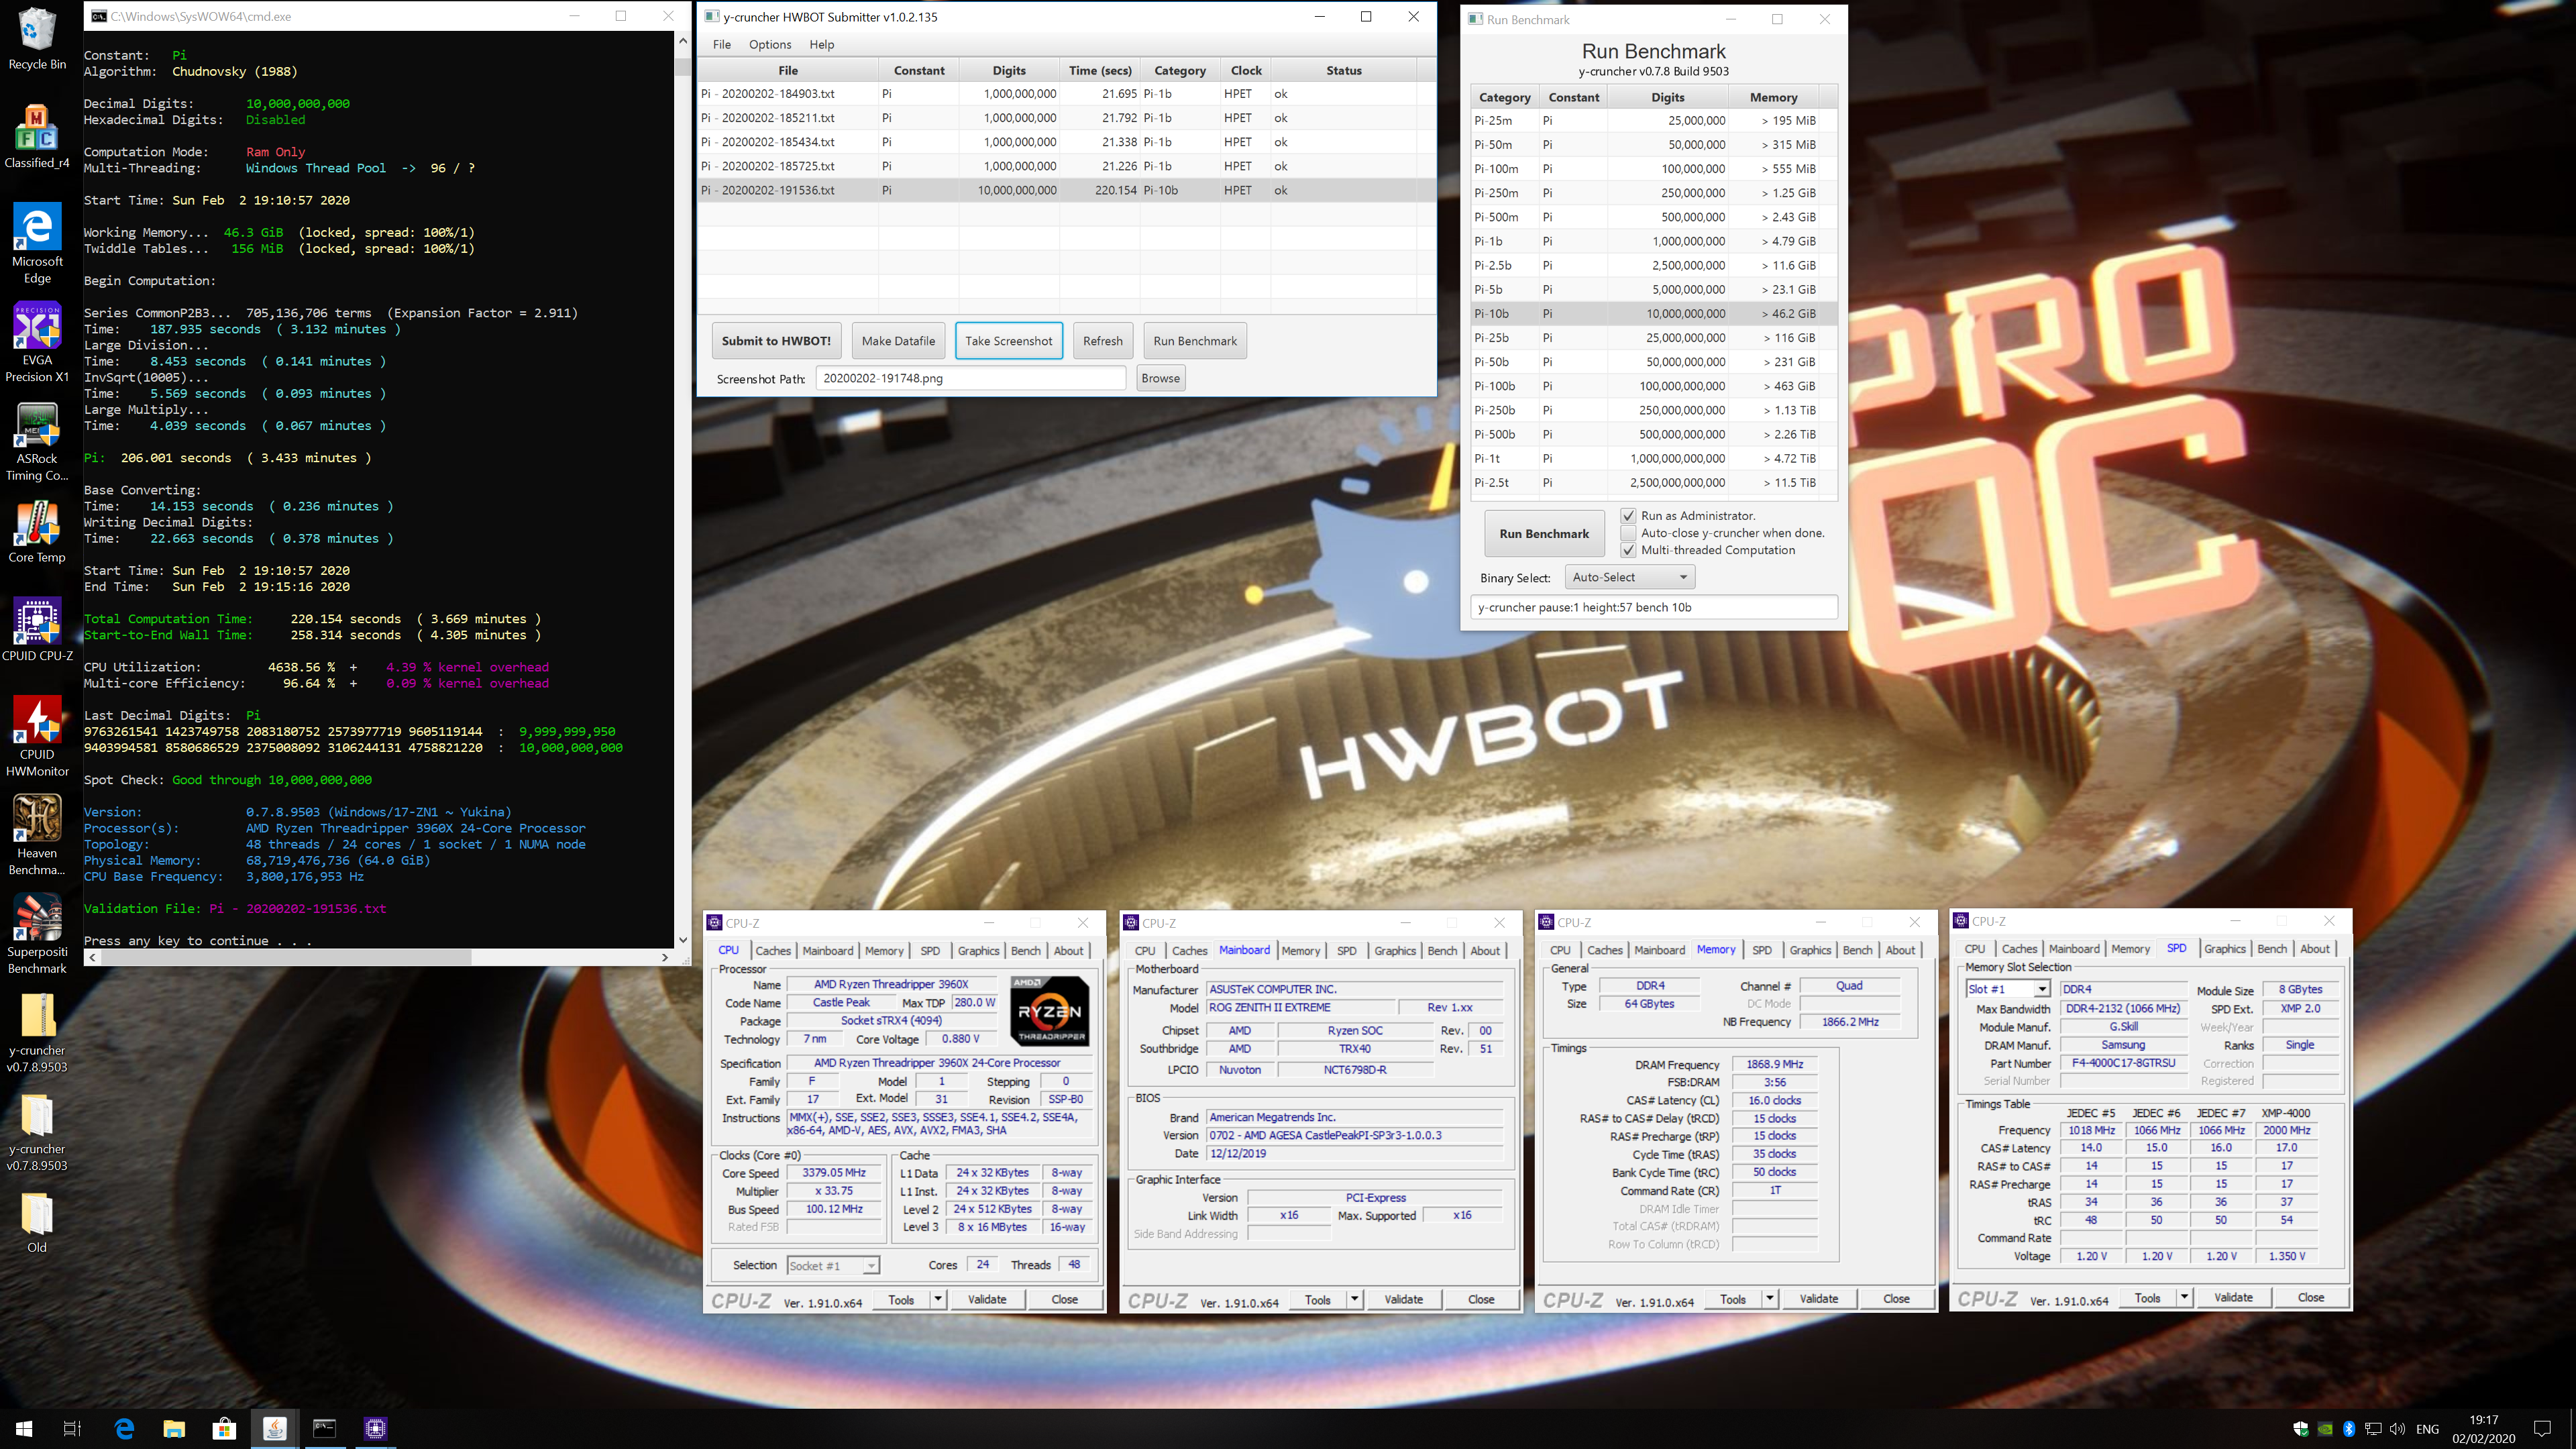Open the Heaven Benchmark desktop shortcut
Screen dimensions: 2576x1449
[37, 835]
